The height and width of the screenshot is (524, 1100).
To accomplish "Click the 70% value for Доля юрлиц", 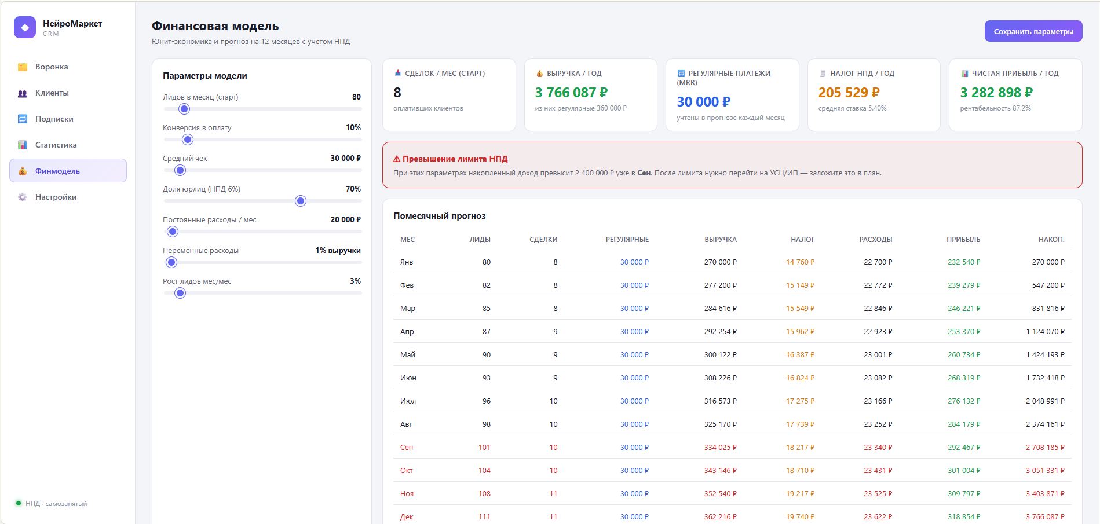I will (x=353, y=189).
